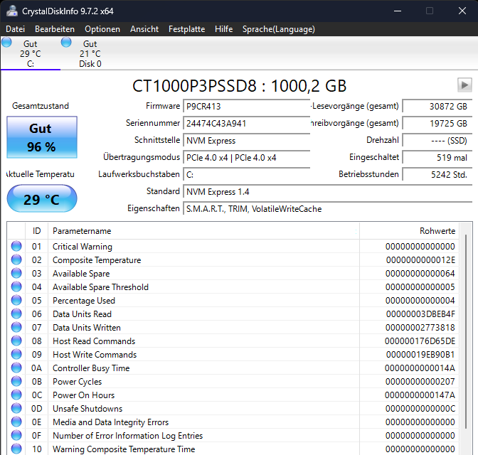Image resolution: width=478 pixels, height=455 pixels.
Task: Click the Gesamtzustand label
Action: (x=41, y=106)
